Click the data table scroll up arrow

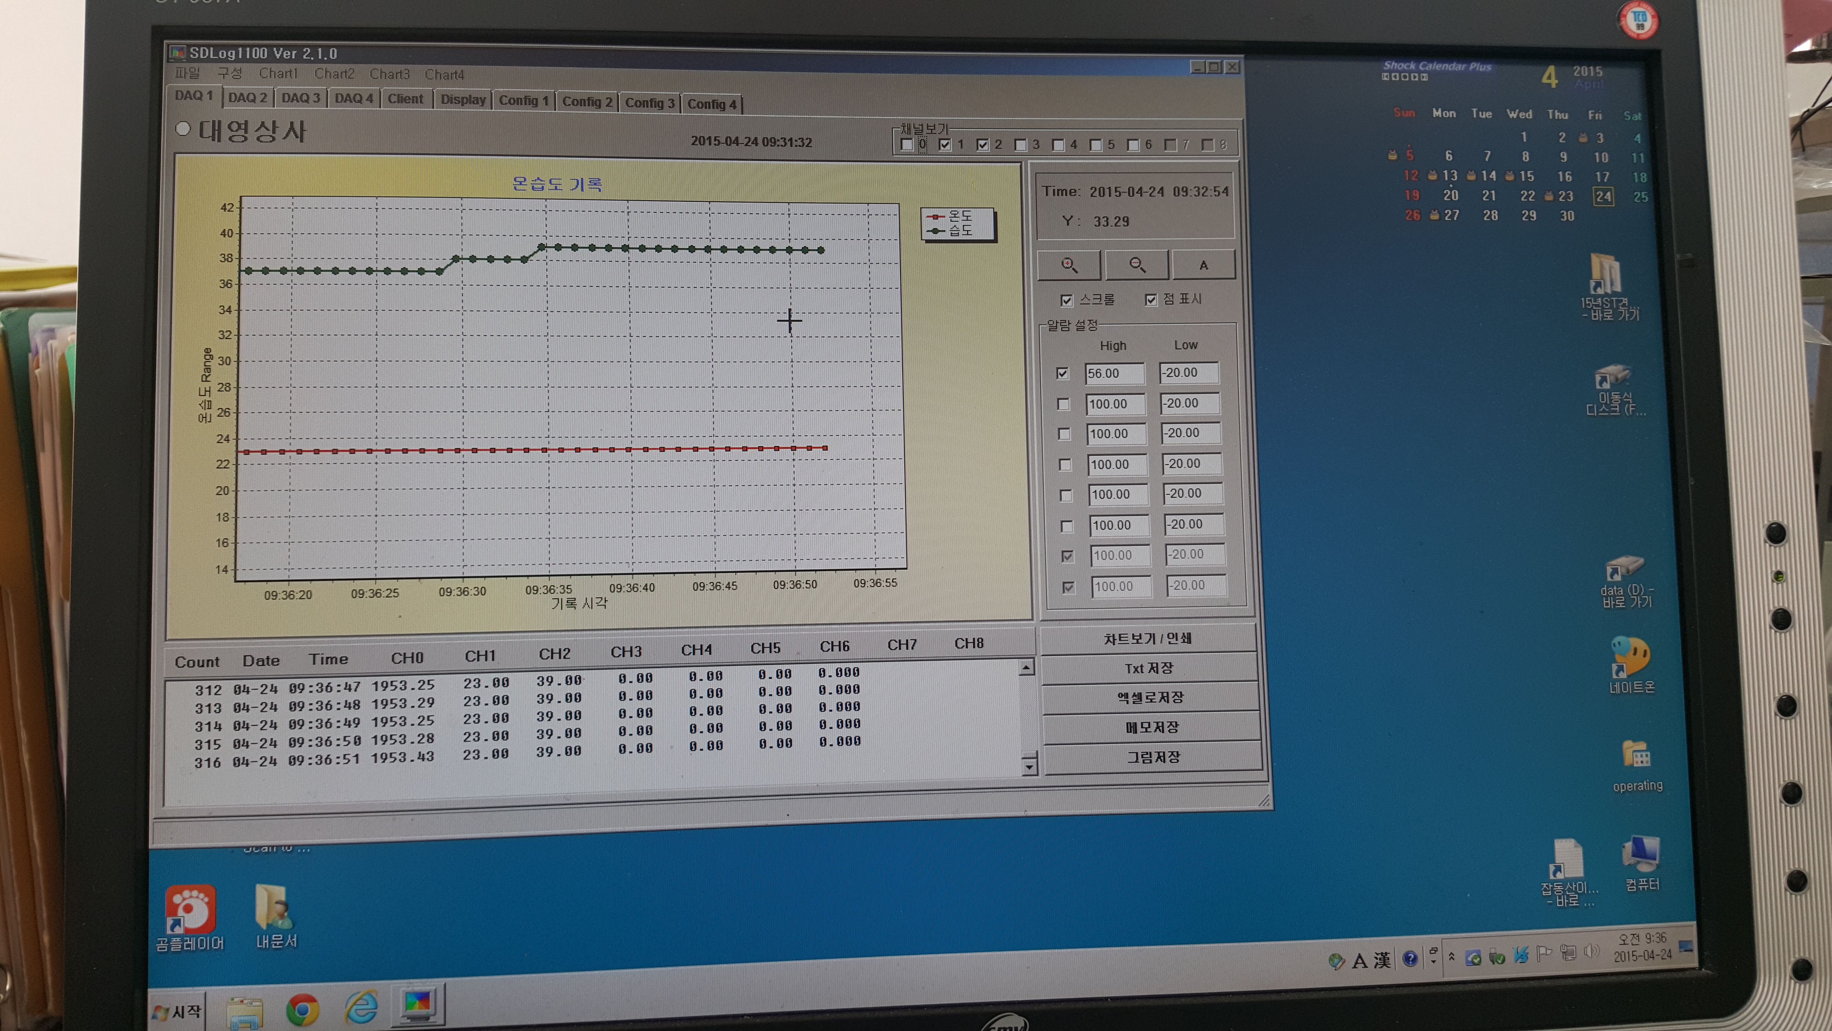pyautogui.click(x=1026, y=667)
